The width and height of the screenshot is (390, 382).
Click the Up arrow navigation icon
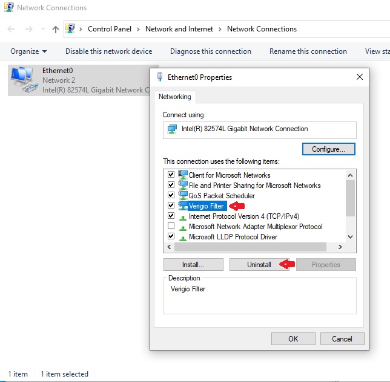[x=56, y=29]
